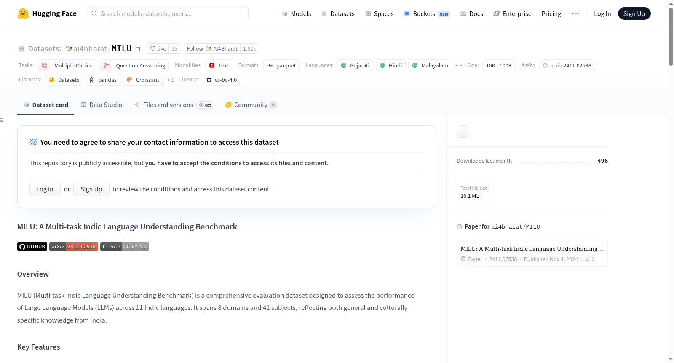This screenshot has width=674, height=363.
Task: Open the Community tab
Action: point(251,105)
